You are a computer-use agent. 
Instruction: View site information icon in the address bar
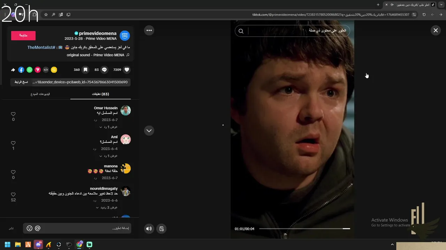pos(414,15)
